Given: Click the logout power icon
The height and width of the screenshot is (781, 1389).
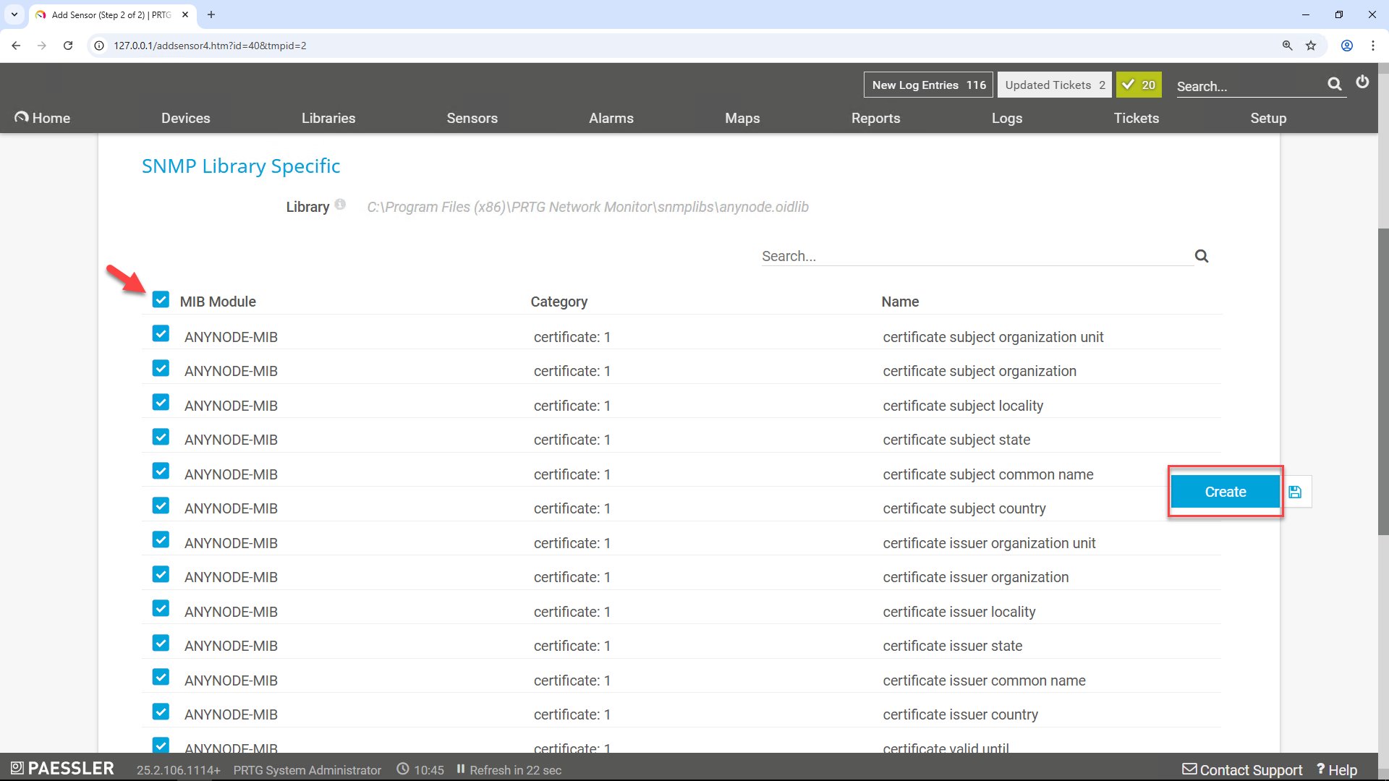Looking at the screenshot, I should click(x=1363, y=82).
